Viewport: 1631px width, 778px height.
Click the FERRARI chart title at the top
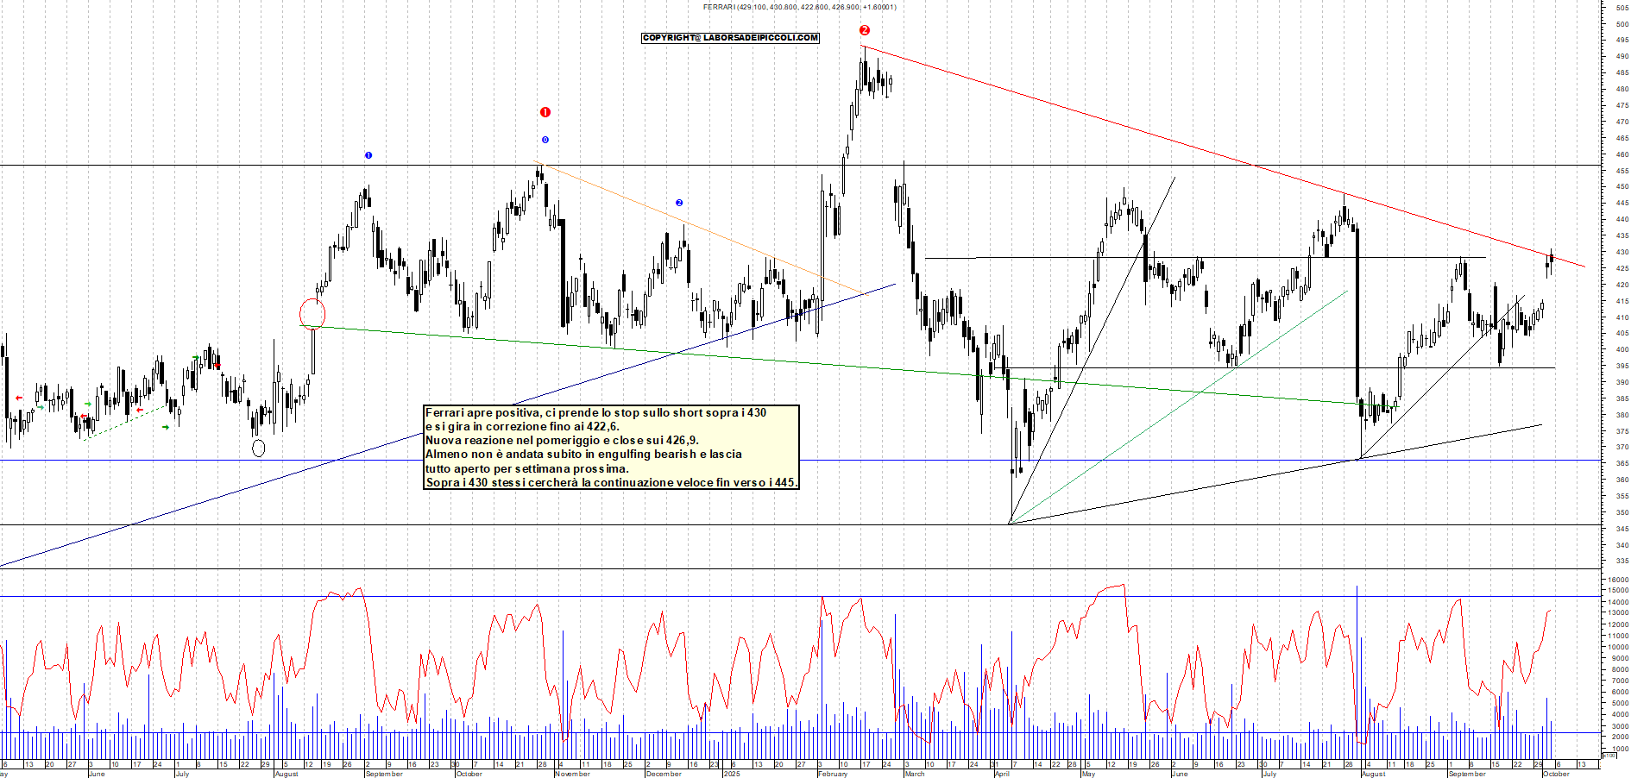coord(799,7)
